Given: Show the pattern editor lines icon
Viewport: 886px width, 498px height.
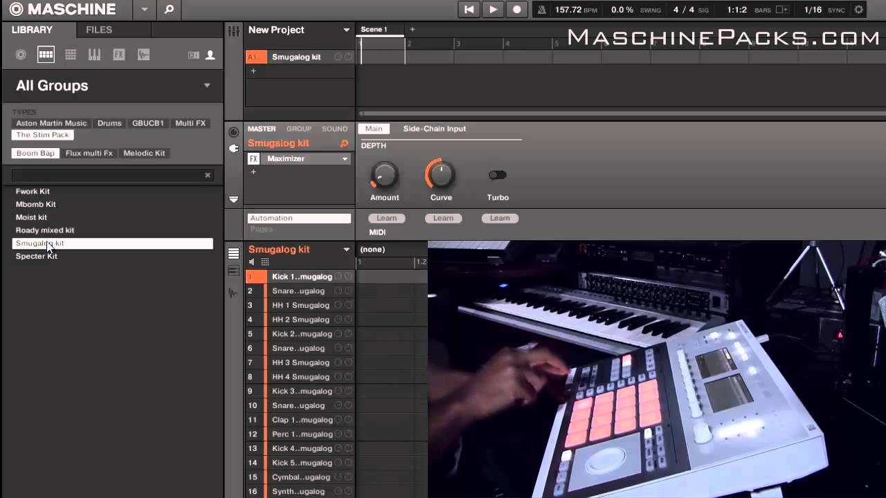Looking at the screenshot, I should (x=234, y=254).
